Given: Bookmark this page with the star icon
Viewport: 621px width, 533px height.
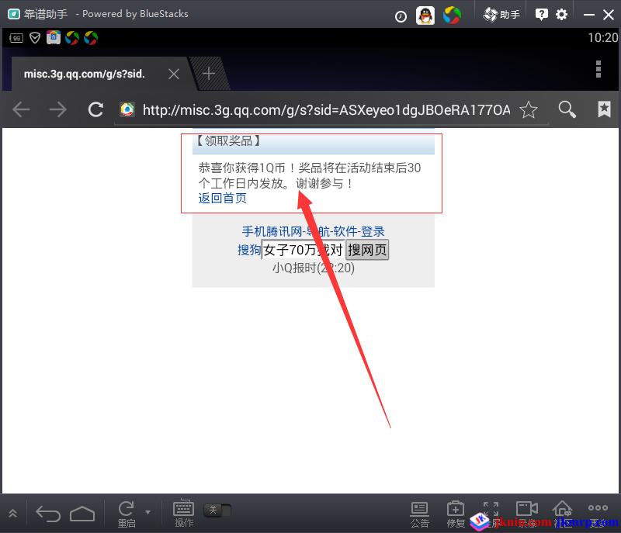Looking at the screenshot, I should [x=528, y=110].
